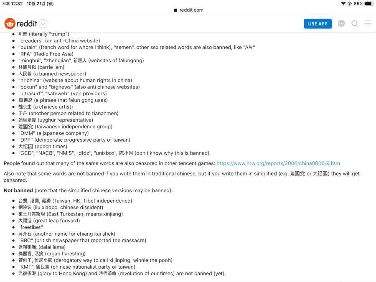Tap the clock time in status bar
376x282 pixels.
click(x=12, y=4)
